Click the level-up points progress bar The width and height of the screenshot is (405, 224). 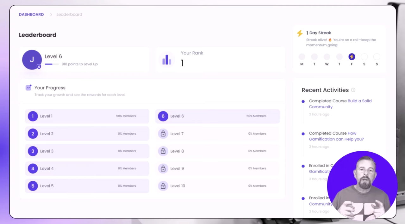coord(52,64)
